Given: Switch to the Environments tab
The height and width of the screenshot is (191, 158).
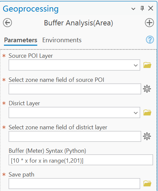Looking at the screenshot, I should point(62,40).
